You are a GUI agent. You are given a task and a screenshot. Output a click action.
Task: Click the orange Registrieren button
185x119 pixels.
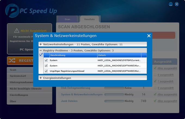[x=20, y=61]
